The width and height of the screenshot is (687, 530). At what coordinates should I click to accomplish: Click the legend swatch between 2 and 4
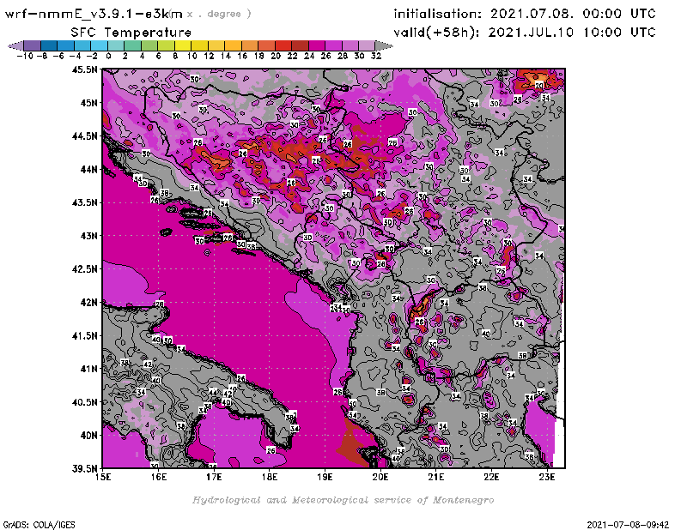[x=133, y=45]
